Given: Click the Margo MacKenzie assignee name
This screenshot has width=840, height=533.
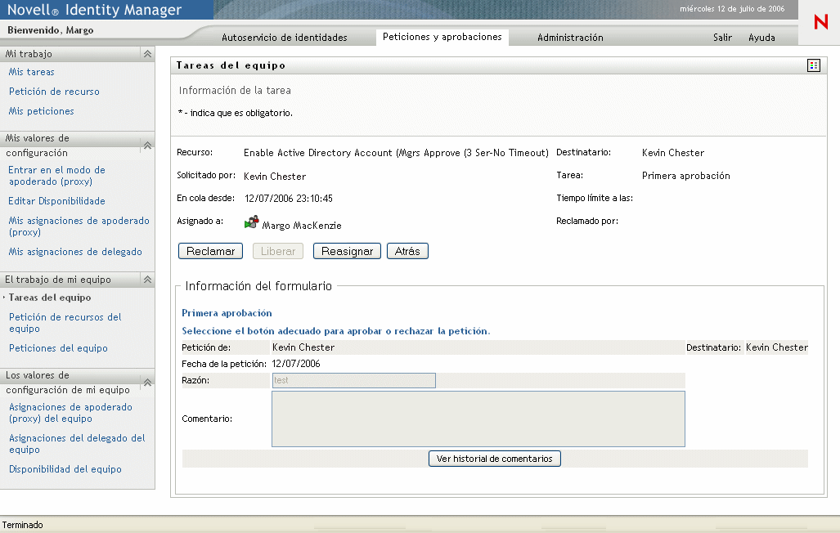Looking at the screenshot, I should [x=302, y=226].
